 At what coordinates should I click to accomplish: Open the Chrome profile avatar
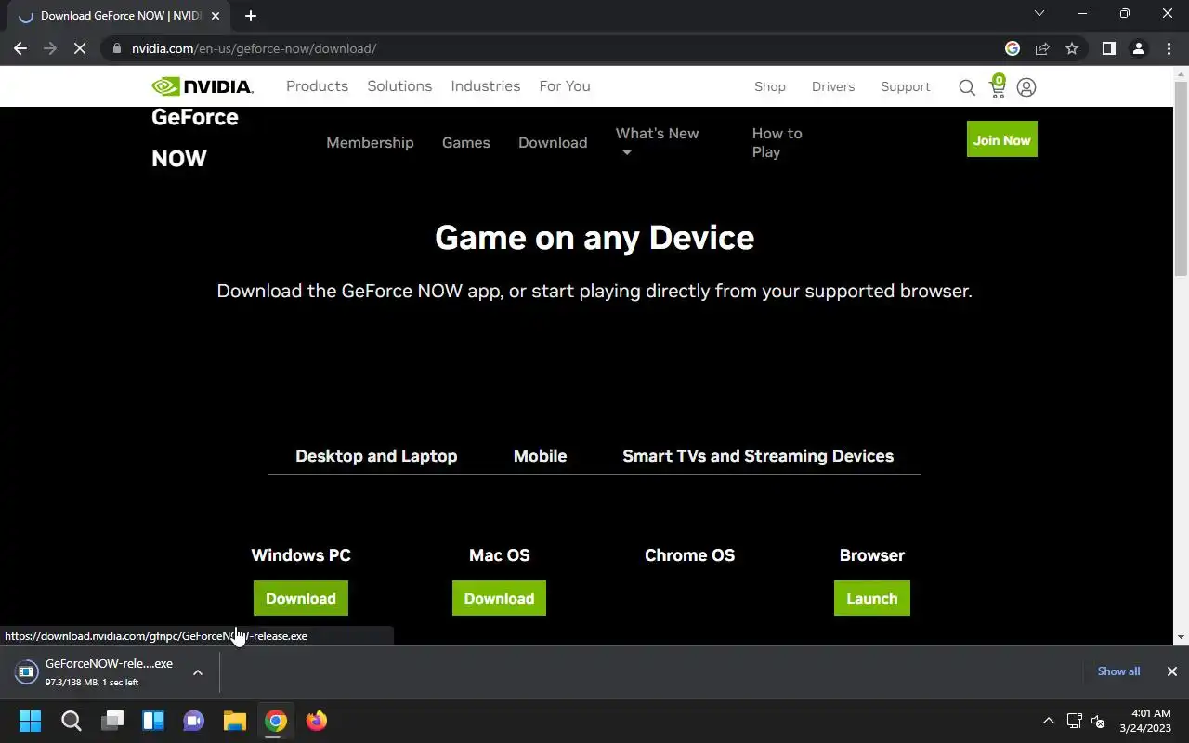[x=1139, y=48]
